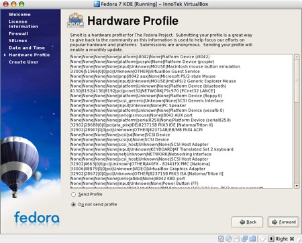Click the vertical scrollbar thumb of profile list
The width and height of the screenshot is (302, 243).
coord(297,81)
